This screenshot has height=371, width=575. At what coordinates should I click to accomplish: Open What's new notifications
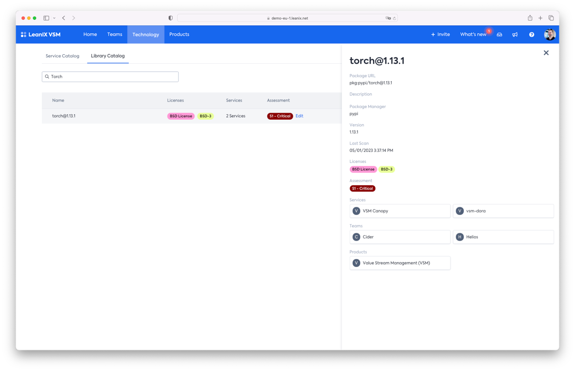[473, 34]
